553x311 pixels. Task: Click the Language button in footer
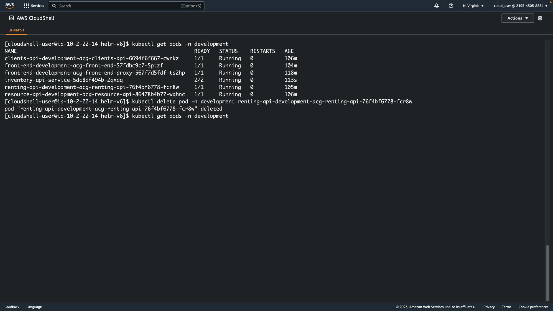(x=34, y=307)
